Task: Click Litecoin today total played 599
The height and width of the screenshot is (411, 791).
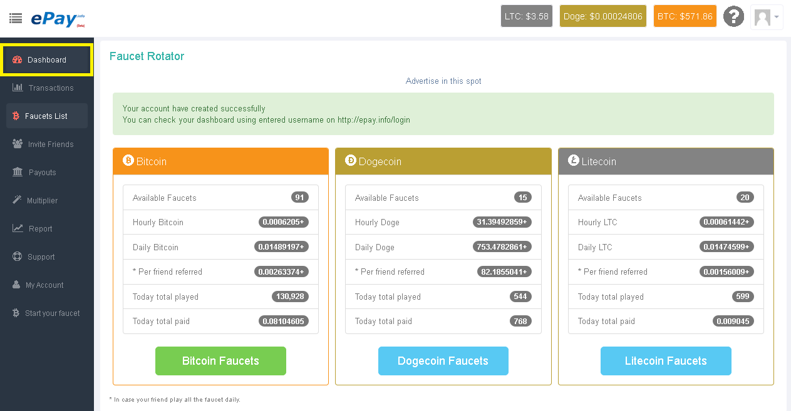Action: [x=743, y=297]
